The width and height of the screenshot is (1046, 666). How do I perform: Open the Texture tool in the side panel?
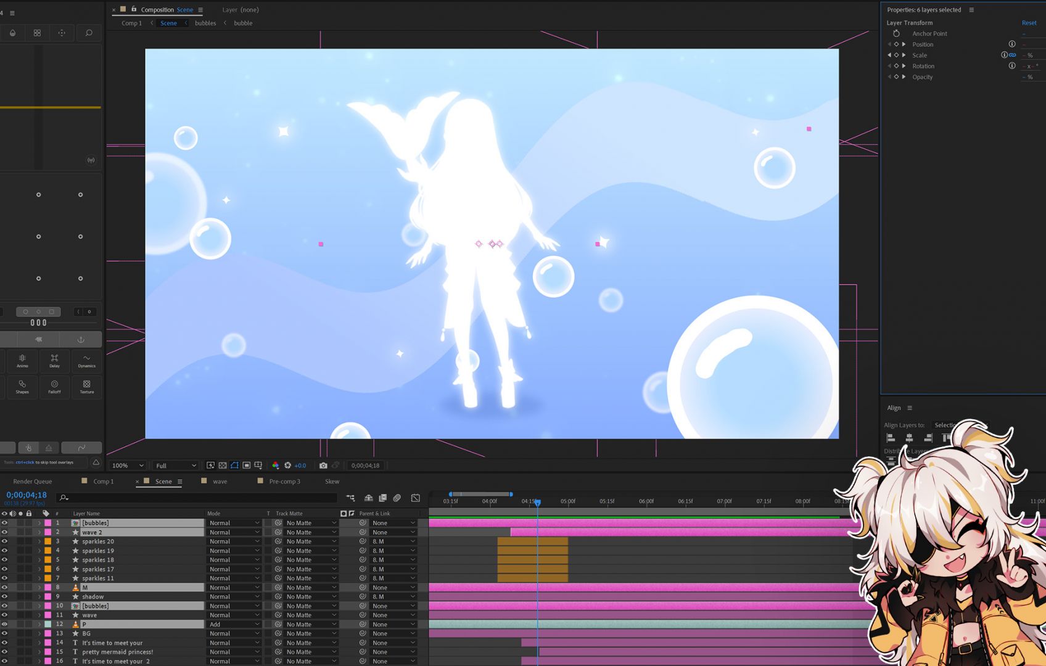pos(86,387)
